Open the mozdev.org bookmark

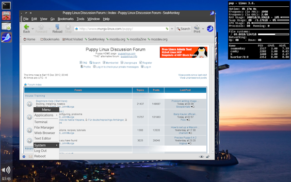158,39
